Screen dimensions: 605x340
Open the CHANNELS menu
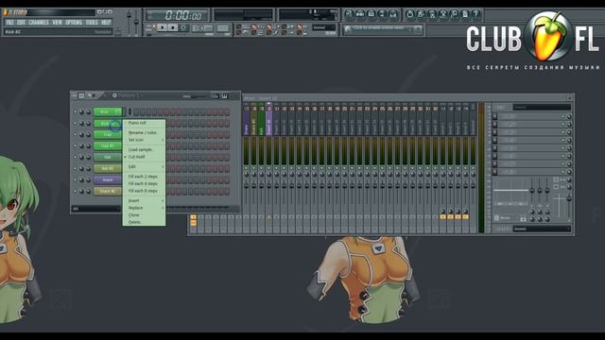(x=39, y=23)
